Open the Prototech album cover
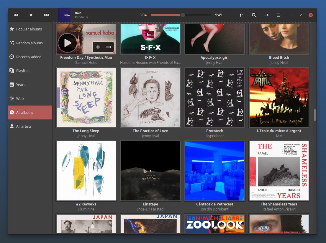The width and height of the screenshot is (326, 243). pos(215,98)
